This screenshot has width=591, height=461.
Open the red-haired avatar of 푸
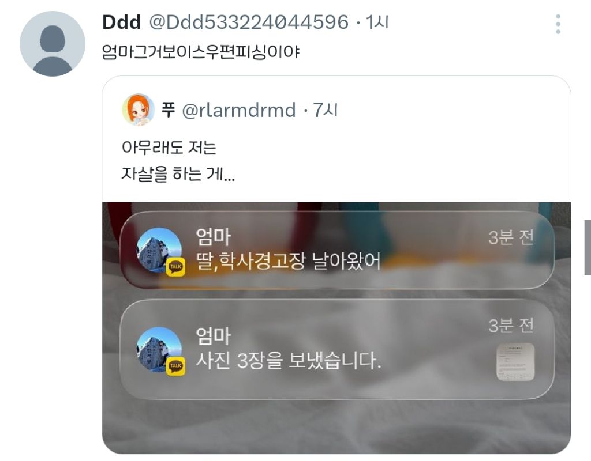pos(139,109)
